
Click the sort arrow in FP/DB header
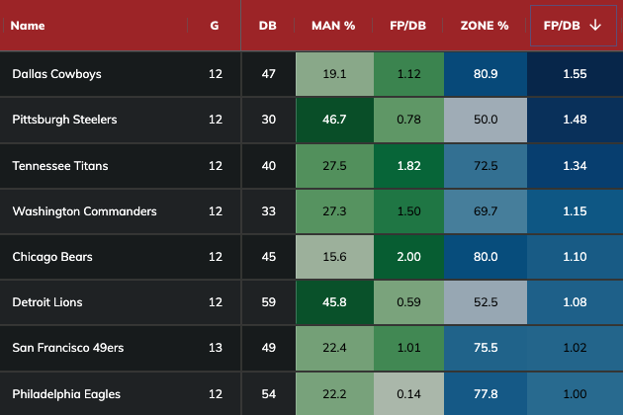pyautogui.click(x=595, y=26)
